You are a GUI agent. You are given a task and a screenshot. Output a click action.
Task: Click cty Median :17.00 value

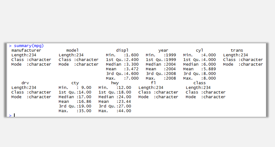pos(75,97)
